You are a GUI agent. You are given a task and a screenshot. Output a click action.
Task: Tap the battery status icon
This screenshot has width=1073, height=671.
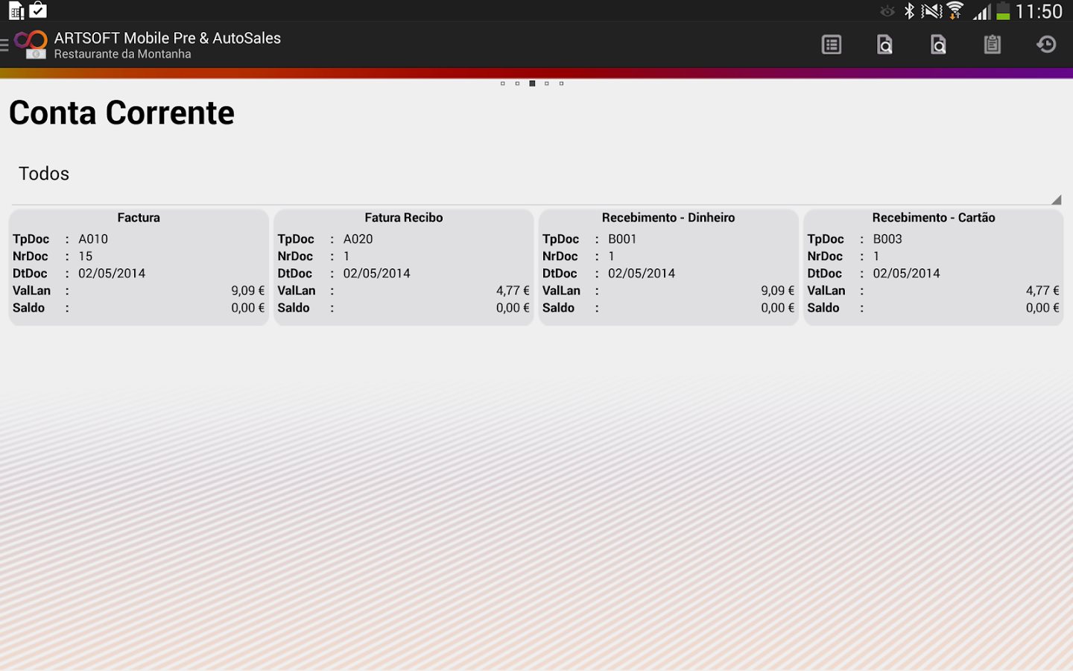click(x=1003, y=11)
